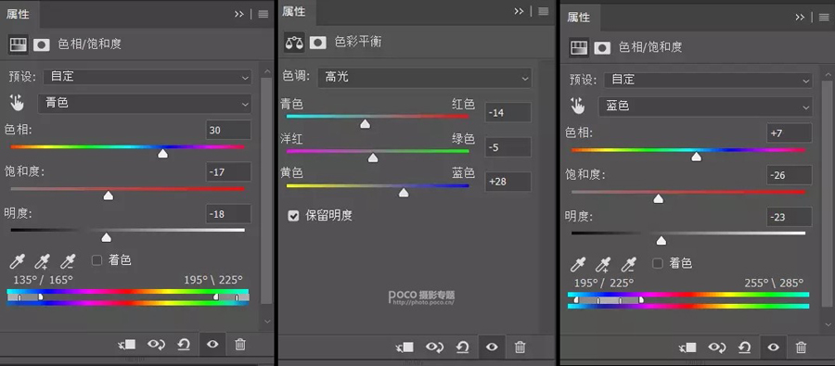Click the trash icon in the 色彩平衡 panel
The width and height of the screenshot is (835, 366).
pyautogui.click(x=520, y=347)
